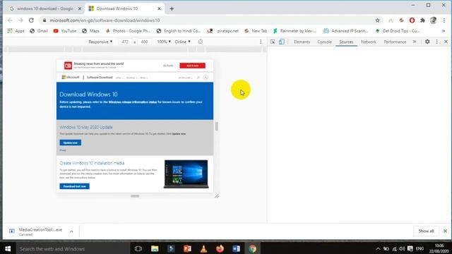Toggle device toolbar icon in DevTools
The height and width of the screenshot is (254, 452).
coord(281,42)
